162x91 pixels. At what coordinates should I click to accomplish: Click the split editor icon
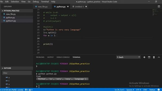(x=159, y=7)
